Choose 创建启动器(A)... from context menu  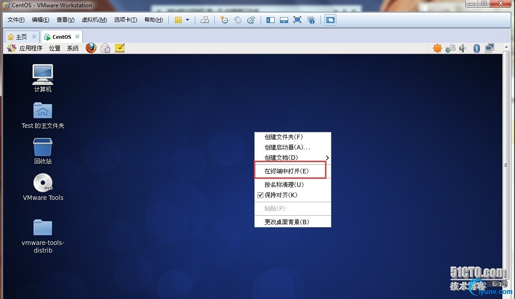click(293, 147)
